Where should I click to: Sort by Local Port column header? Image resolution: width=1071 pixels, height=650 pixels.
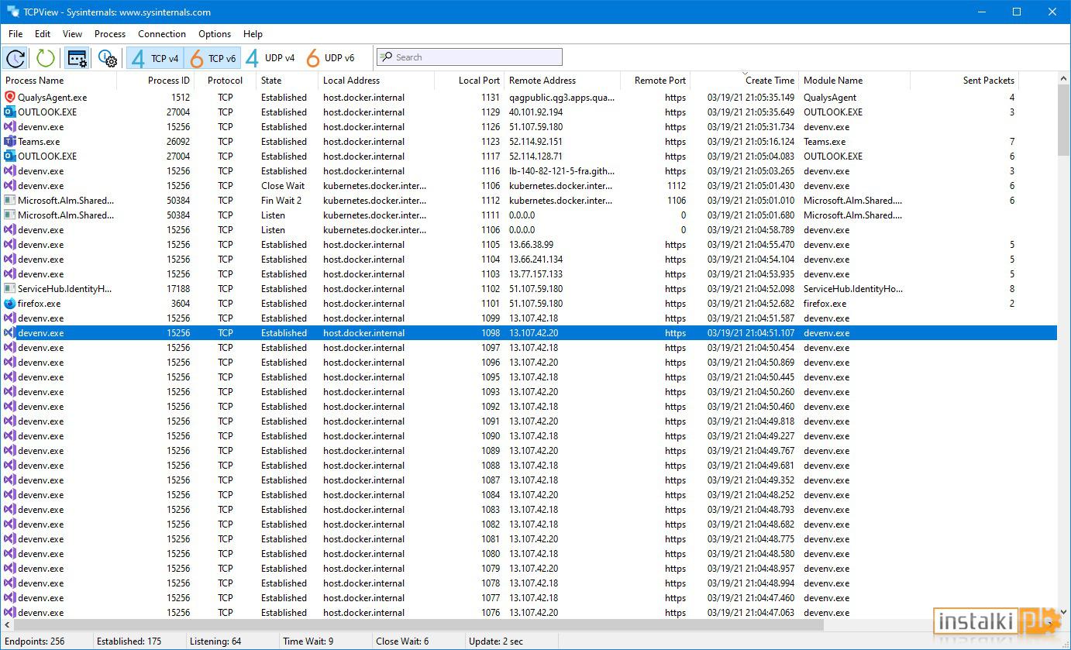pos(469,81)
